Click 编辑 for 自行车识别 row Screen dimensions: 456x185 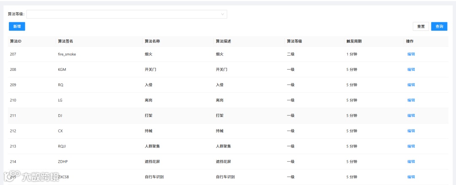(411, 177)
